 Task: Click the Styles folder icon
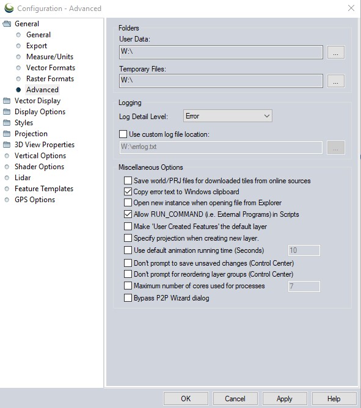pos(7,123)
